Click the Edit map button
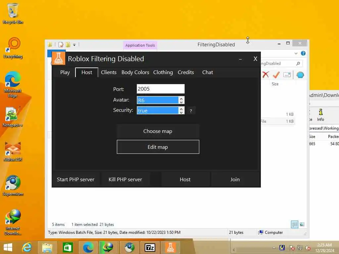 click(158, 147)
